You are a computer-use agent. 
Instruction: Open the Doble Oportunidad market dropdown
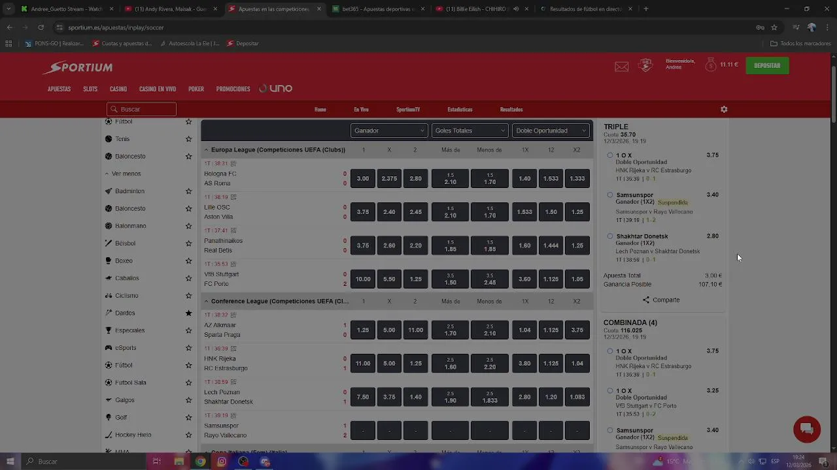(x=551, y=131)
